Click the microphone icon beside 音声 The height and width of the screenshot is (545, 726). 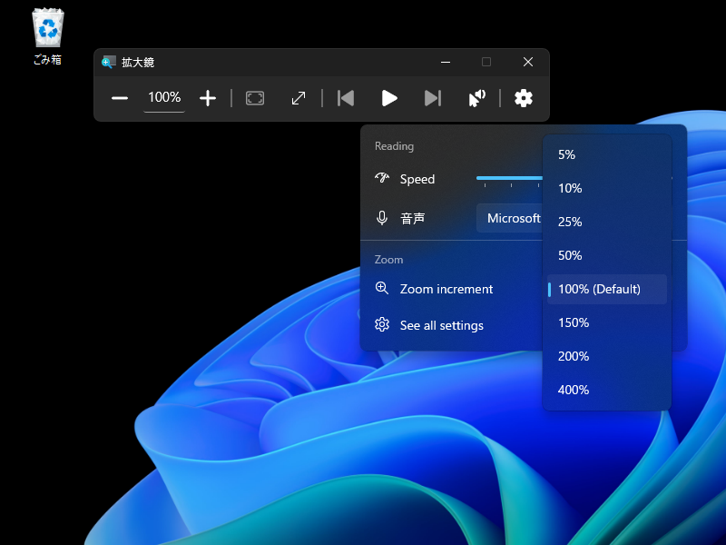(x=382, y=218)
